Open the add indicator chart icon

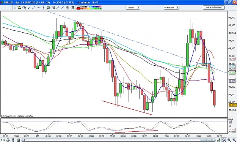49,8
